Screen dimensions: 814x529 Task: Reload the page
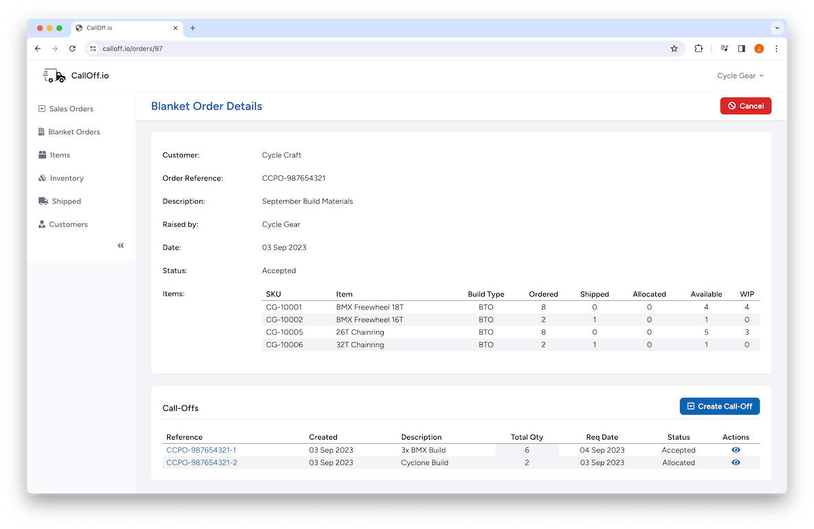click(x=72, y=49)
